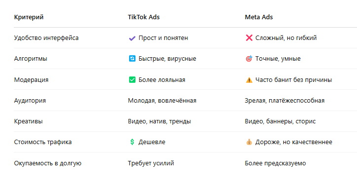Select the Meta Ads column header
The height and width of the screenshot is (190, 357).
tap(259, 17)
